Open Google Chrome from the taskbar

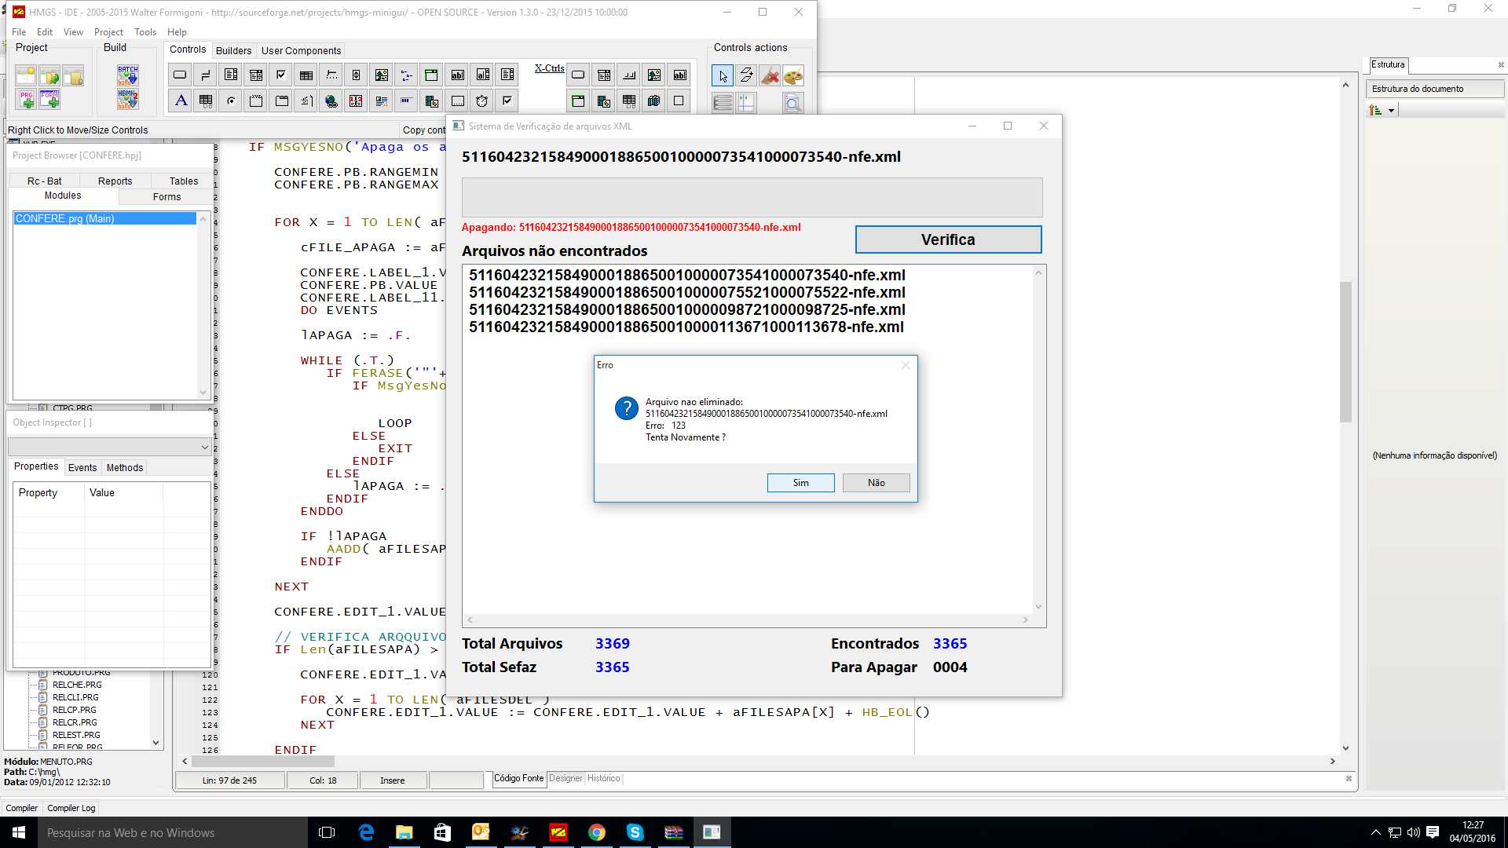597,832
